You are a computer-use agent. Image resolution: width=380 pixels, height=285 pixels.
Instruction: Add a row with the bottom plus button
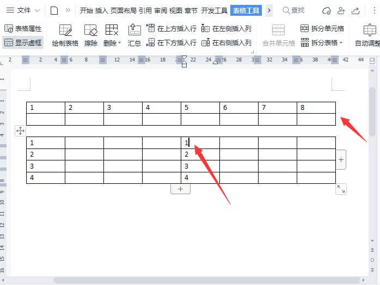[x=180, y=189]
